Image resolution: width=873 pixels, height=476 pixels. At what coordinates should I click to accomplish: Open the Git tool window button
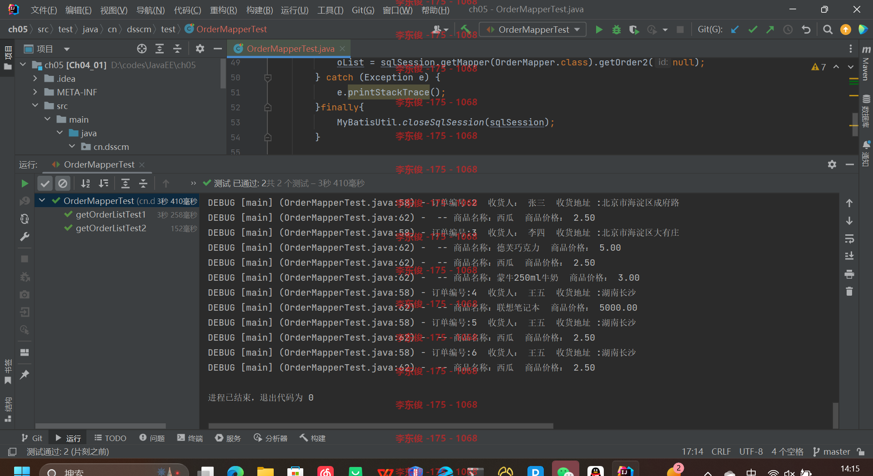click(32, 438)
